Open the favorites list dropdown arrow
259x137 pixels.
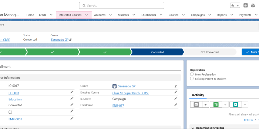click(x=238, y=6)
